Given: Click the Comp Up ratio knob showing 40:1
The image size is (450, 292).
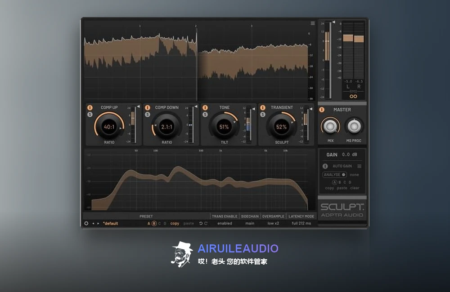Looking at the screenshot, I should click(x=109, y=127).
